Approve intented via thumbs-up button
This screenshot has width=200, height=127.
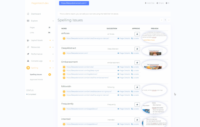(137, 120)
